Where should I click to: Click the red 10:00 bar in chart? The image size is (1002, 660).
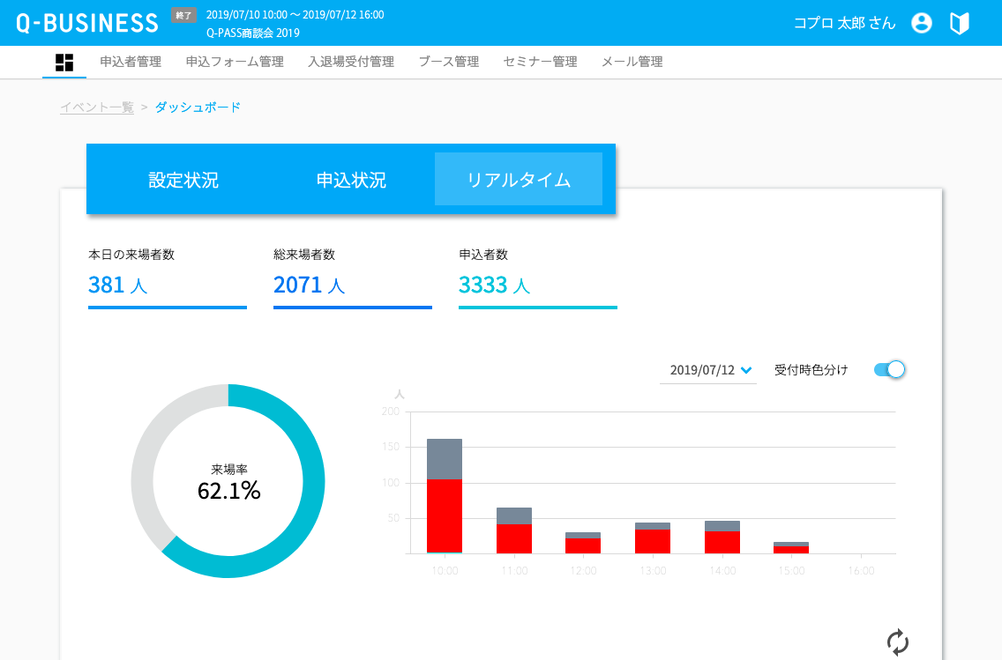[445, 515]
